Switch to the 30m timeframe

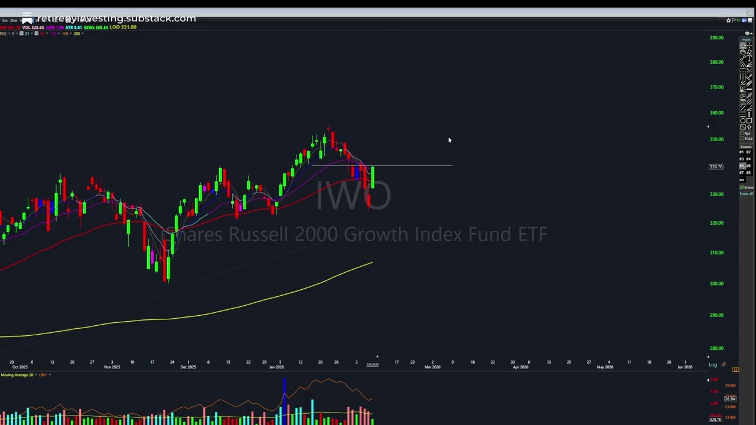(x=14, y=21)
